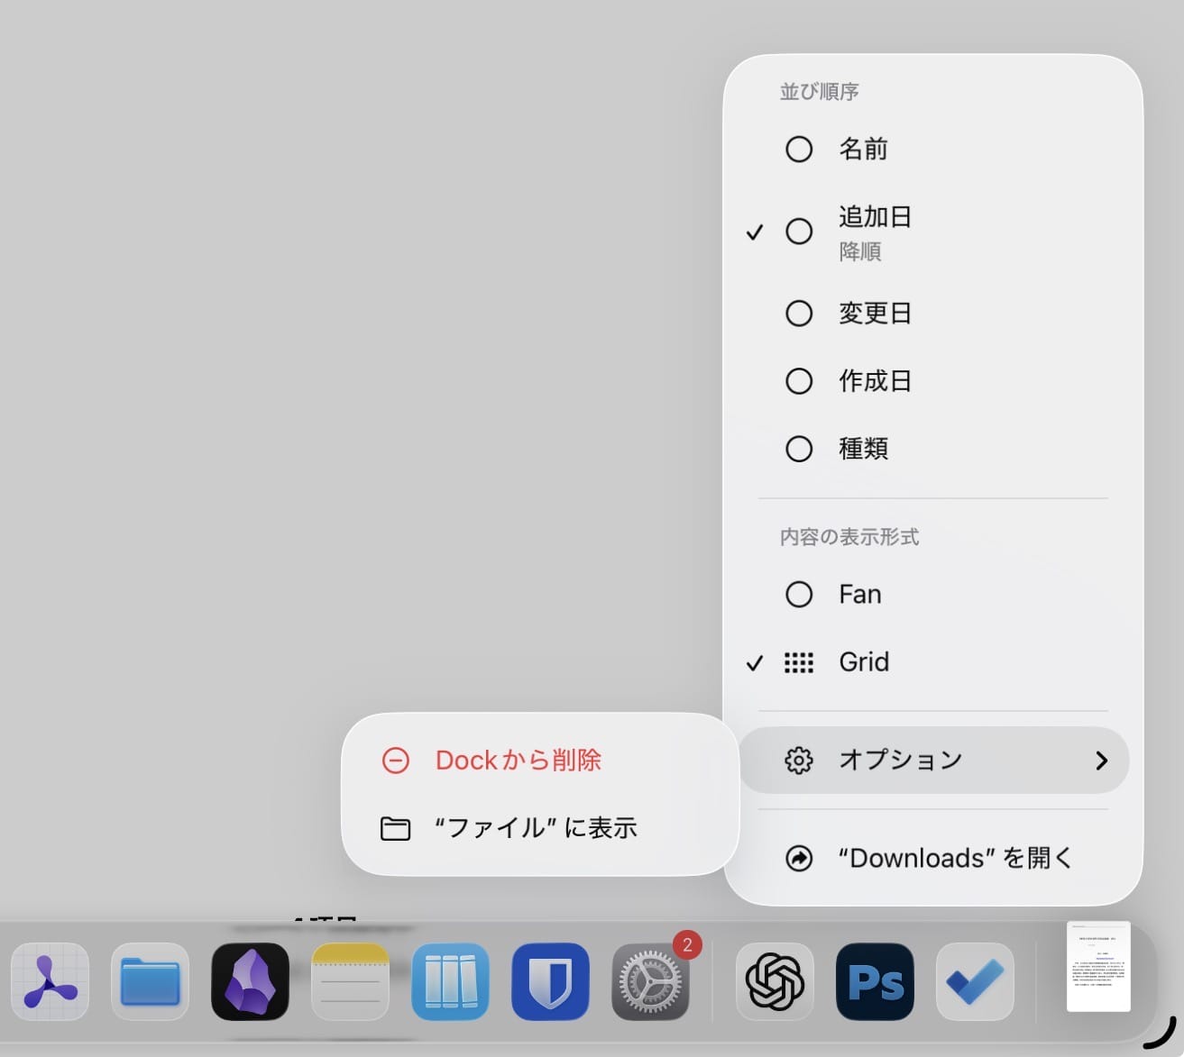Screen dimensions: 1184x1057
Task: Open the Notes app in the Dock
Action: coord(350,981)
